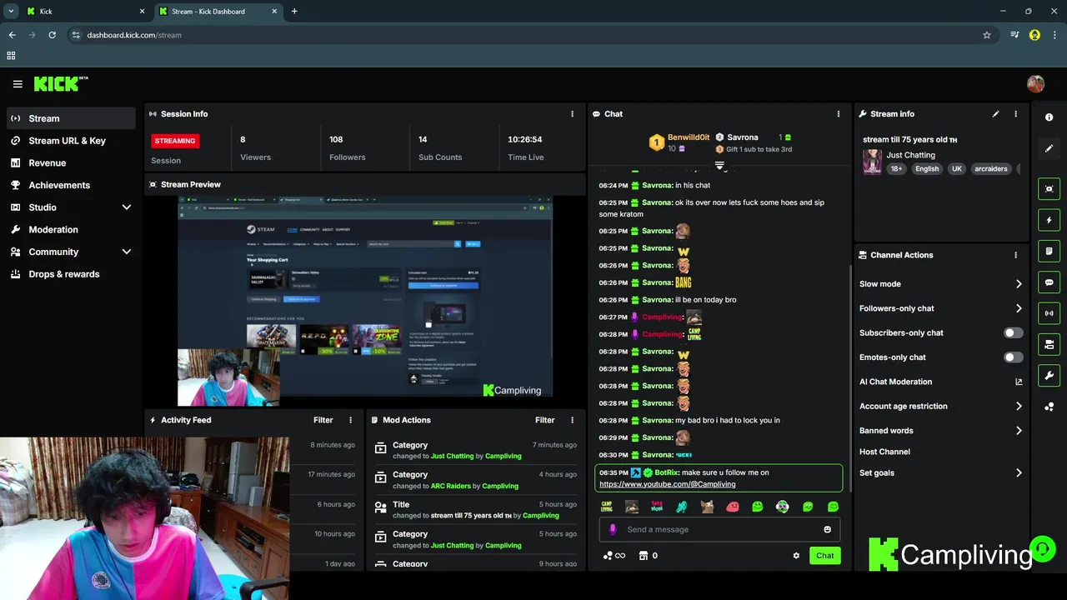Open a new browser tab
1067x600 pixels.
(294, 12)
